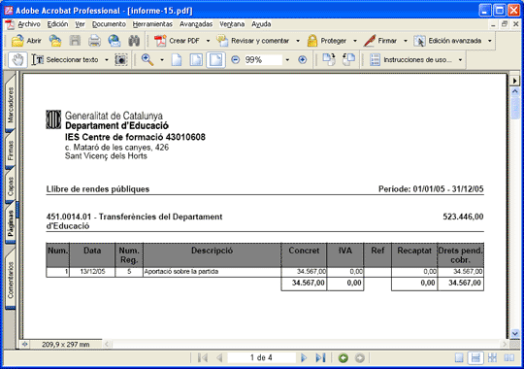
Task: Click the zoom-in magnifier tool
Action: tap(147, 60)
